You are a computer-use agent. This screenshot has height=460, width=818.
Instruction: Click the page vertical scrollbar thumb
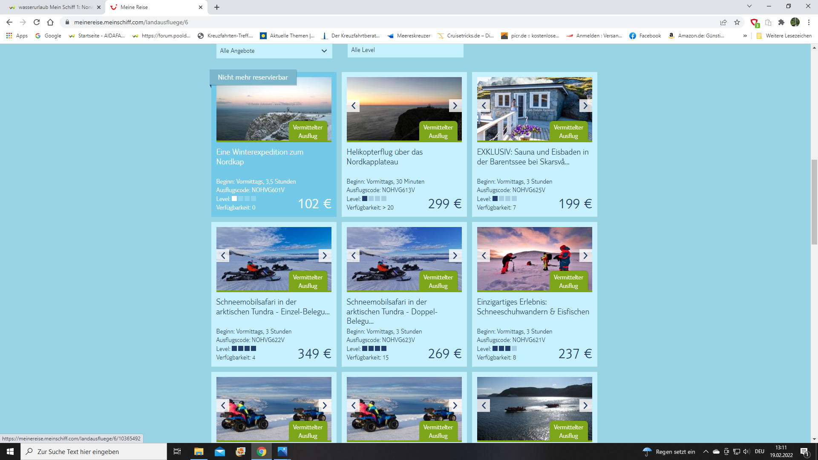[814, 202]
